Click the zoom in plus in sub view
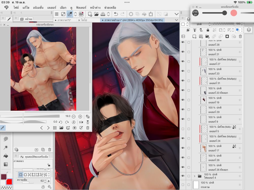 (80, 117)
